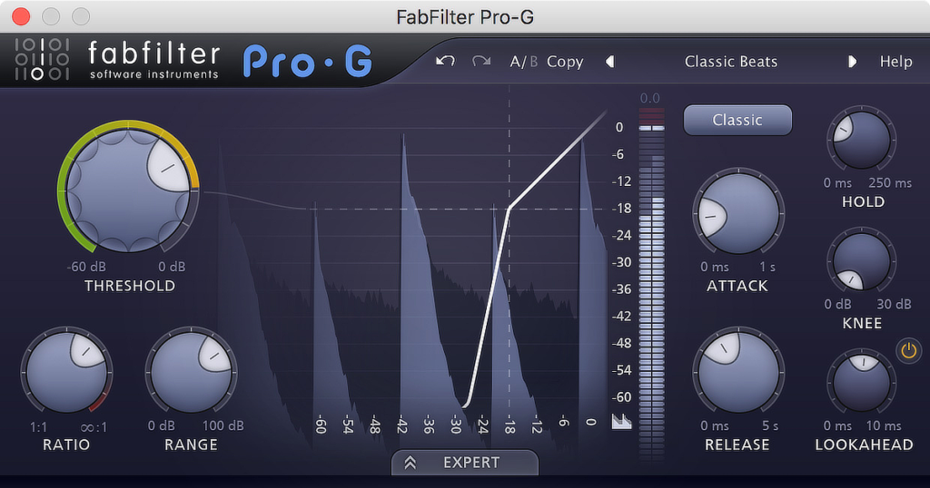
Task: Click the Undo arrow icon
Action: pos(445,61)
